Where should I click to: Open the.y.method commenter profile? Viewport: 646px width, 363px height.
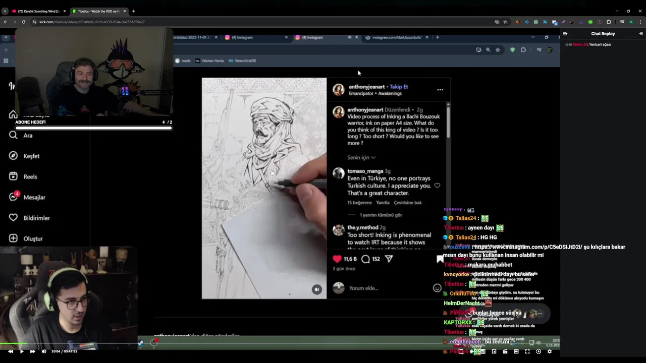click(362, 227)
